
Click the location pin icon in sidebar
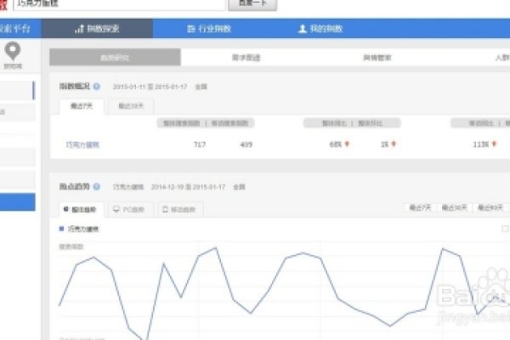(13, 51)
